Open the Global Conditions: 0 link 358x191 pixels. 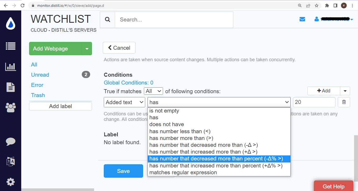click(x=128, y=83)
